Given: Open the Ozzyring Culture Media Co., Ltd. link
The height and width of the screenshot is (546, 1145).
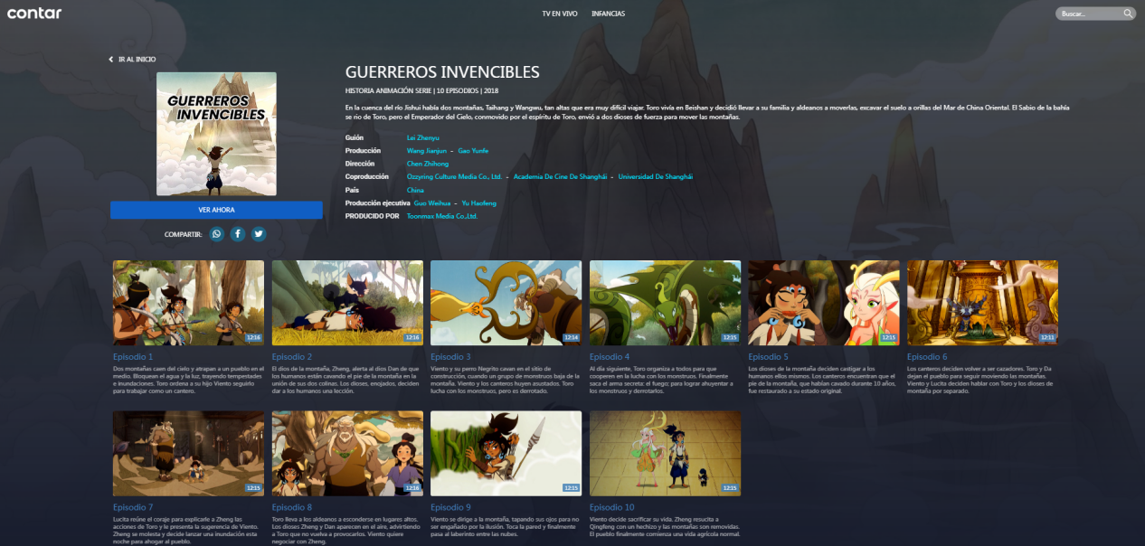Looking at the screenshot, I should 454,177.
